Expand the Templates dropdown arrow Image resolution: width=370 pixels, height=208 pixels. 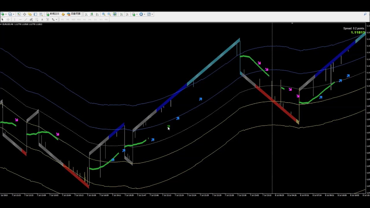point(152,14)
